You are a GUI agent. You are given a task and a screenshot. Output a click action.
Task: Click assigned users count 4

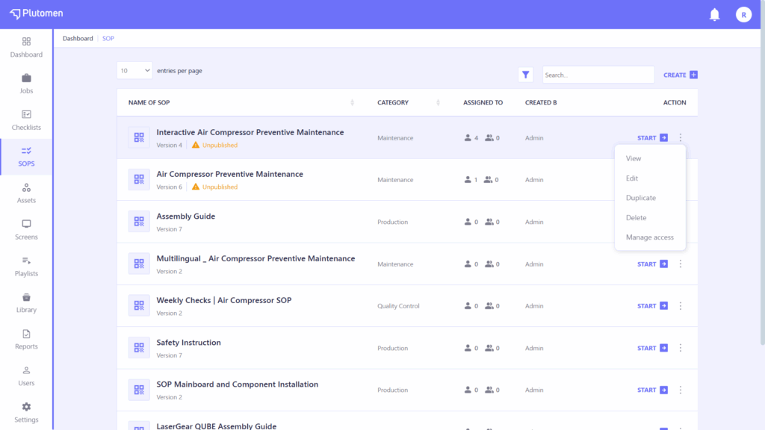click(471, 138)
